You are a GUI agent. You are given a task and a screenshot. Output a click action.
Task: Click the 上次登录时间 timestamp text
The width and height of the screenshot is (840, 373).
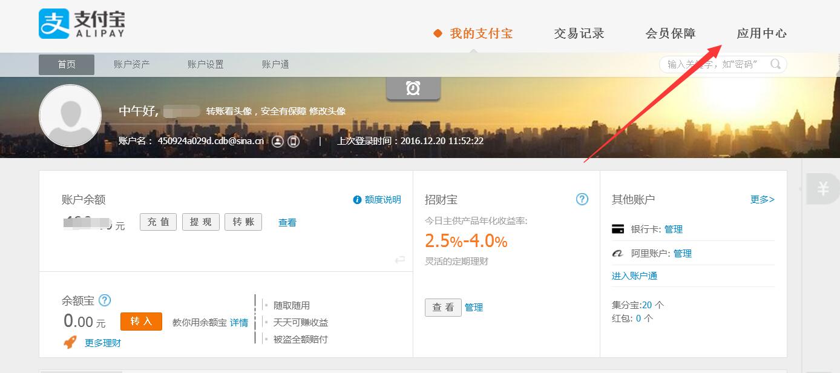point(410,141)
